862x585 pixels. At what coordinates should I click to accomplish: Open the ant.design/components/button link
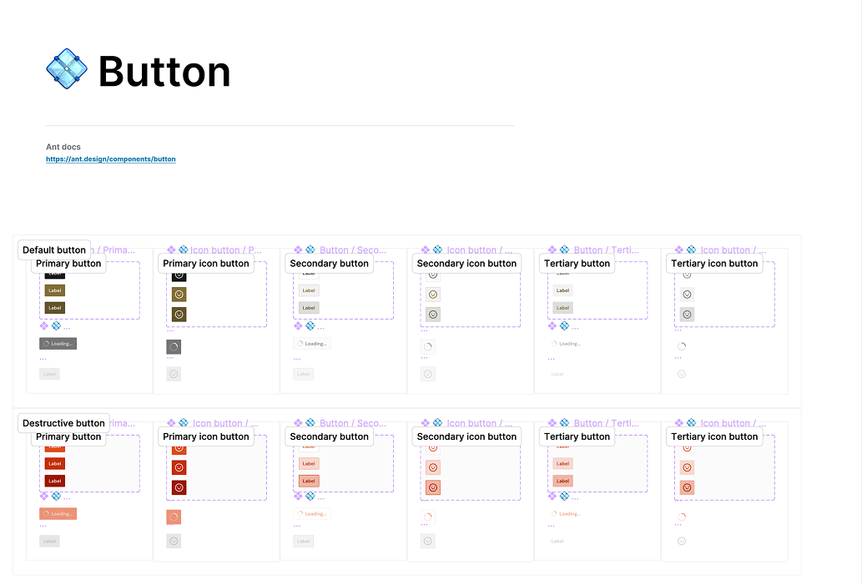tap(111, 159)
